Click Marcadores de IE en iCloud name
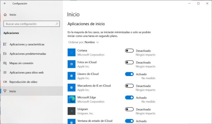The height and width of the screenshot is (124, 212). [x=94, y=86]
